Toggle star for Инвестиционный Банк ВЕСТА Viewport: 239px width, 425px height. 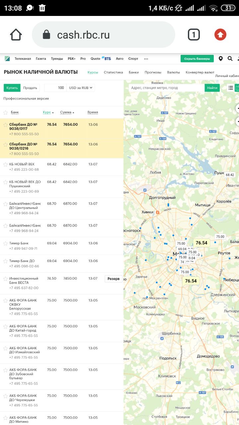point(5,279)
